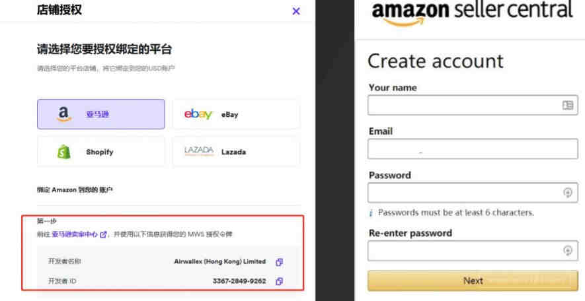Copy the developer ID 3367-2849-9262
Image resolution: width=585 pixels, height=301 pixels.
click(279, 281)
